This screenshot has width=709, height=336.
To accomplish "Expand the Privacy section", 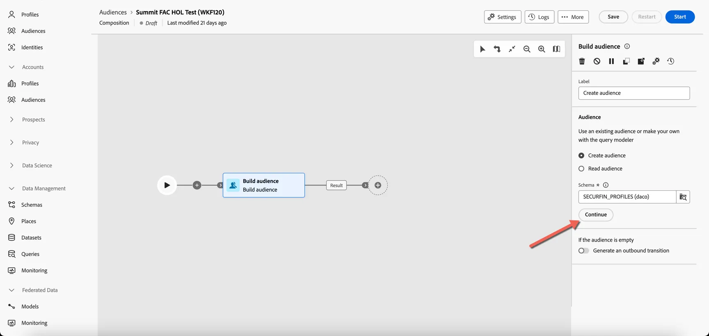I will tap(11, 142).
